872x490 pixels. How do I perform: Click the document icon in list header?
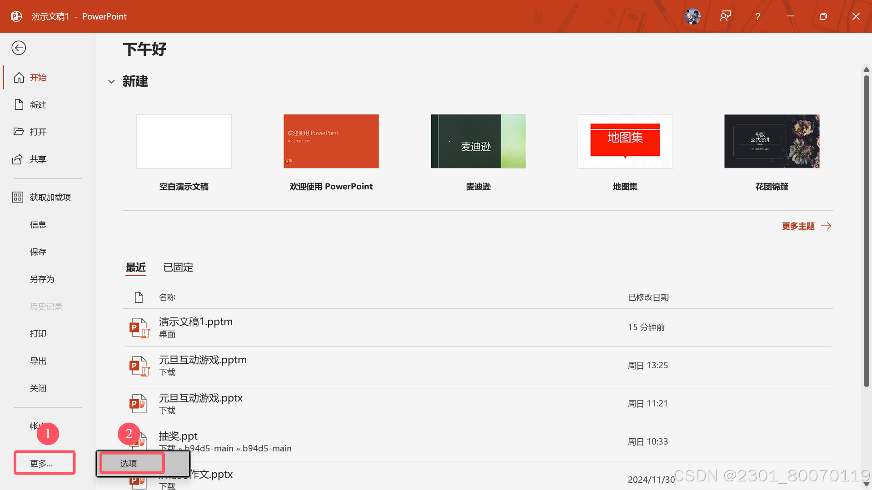139,297
